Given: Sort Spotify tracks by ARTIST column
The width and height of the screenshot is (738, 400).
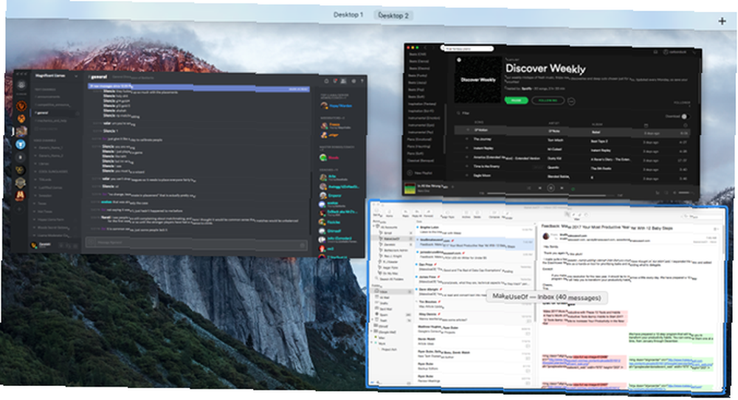Looking at the screenshot, I should click(554, 124).
